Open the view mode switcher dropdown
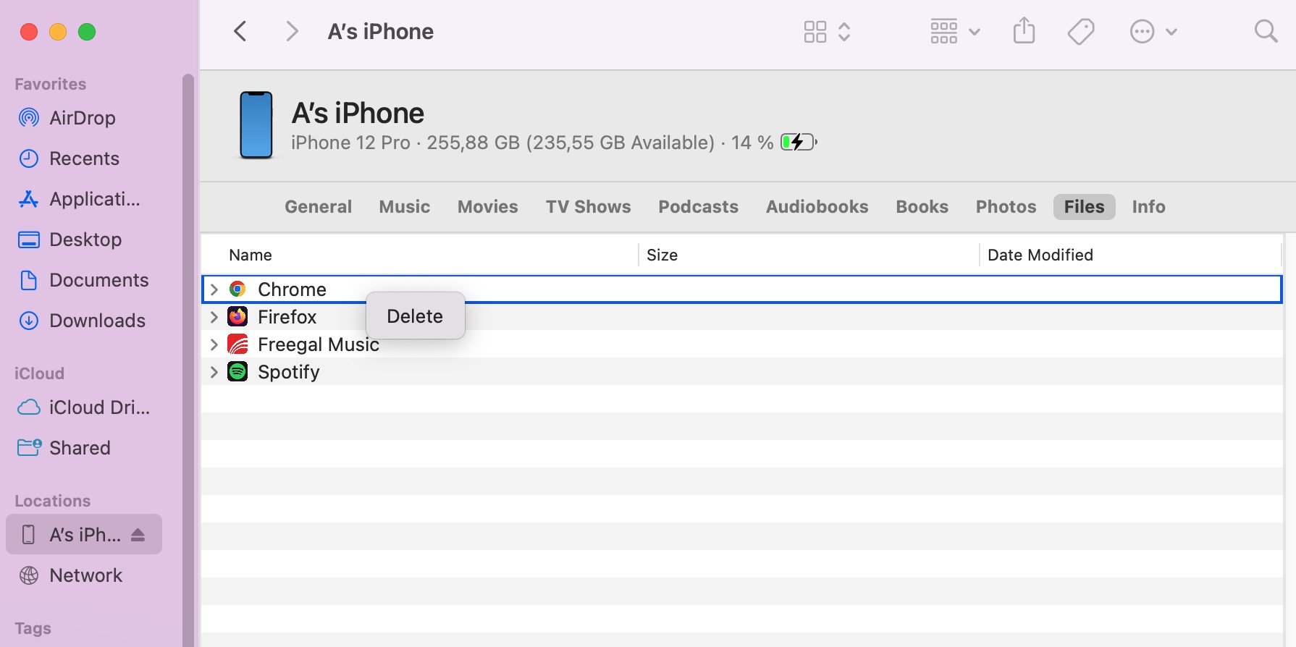 827,32
